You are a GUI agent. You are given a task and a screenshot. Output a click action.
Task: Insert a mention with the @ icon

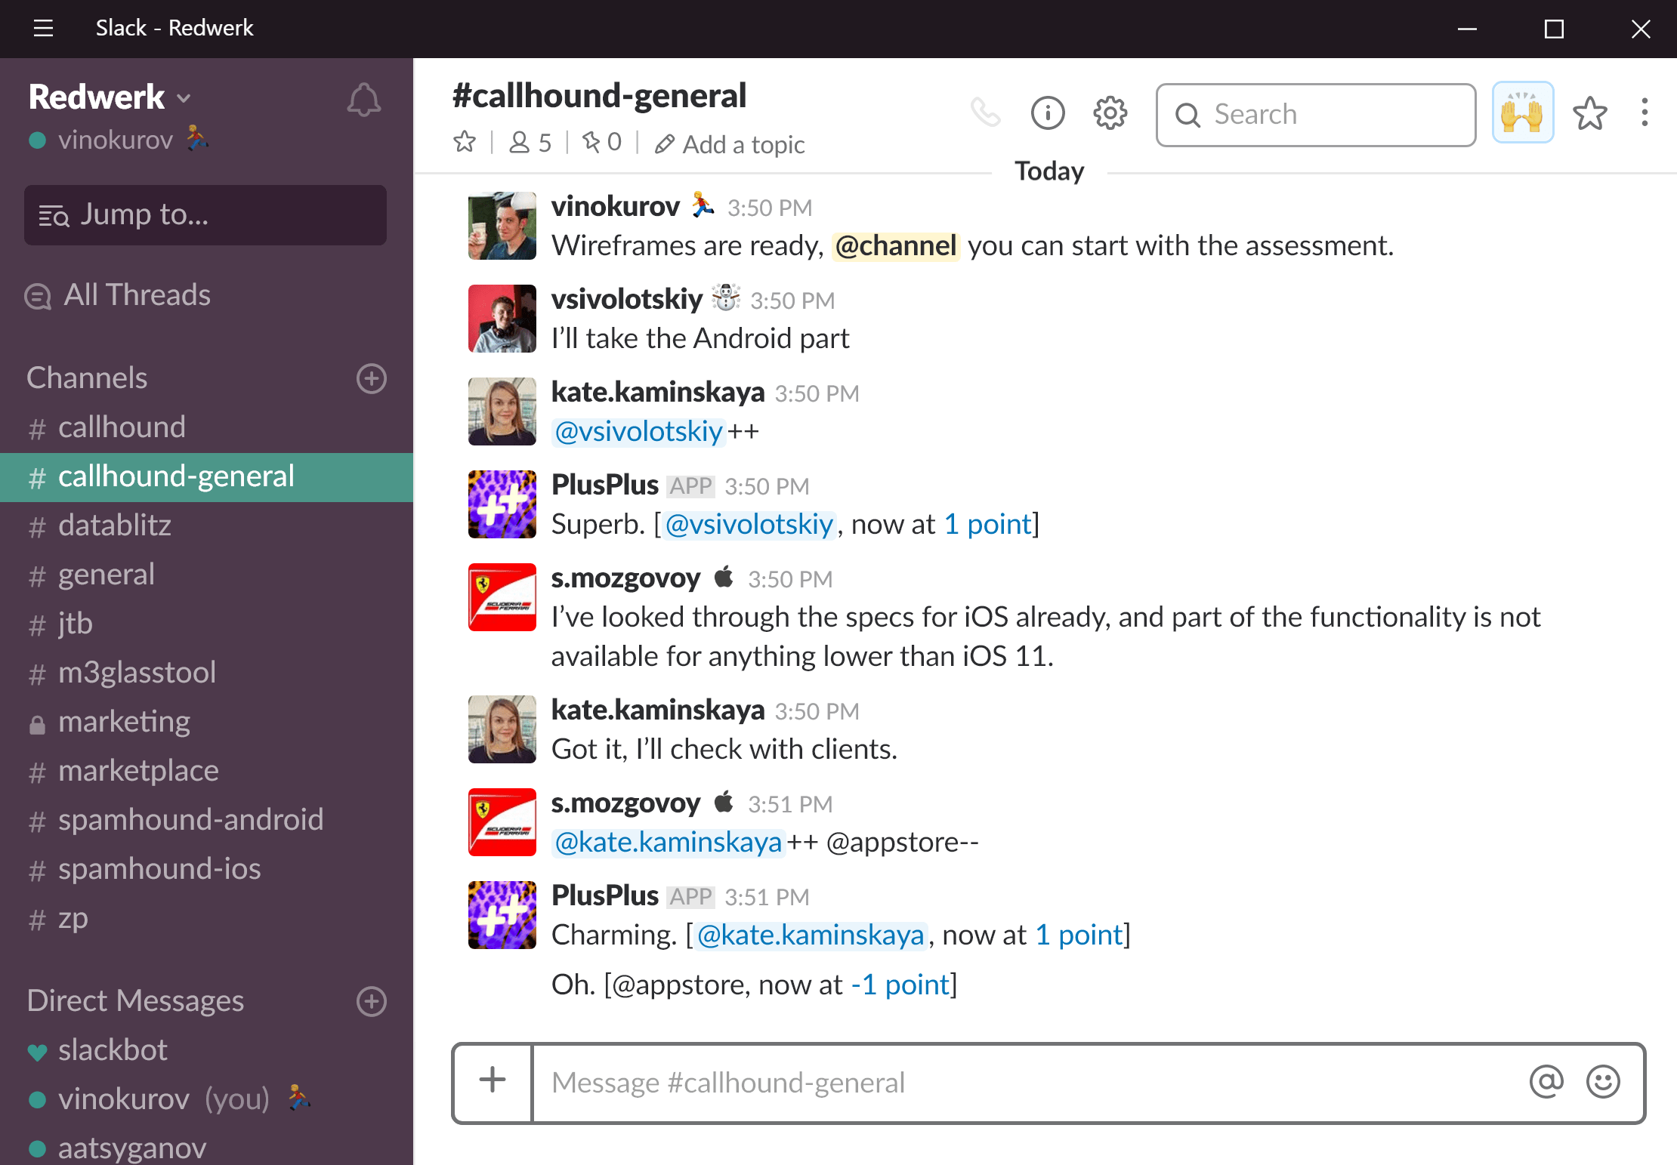pos(1546,1082)
